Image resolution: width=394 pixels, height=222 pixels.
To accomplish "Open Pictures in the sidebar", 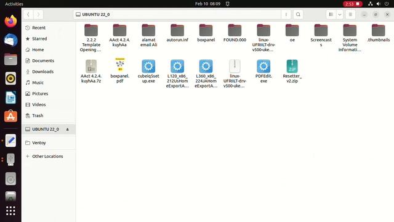I will (49, 94).
